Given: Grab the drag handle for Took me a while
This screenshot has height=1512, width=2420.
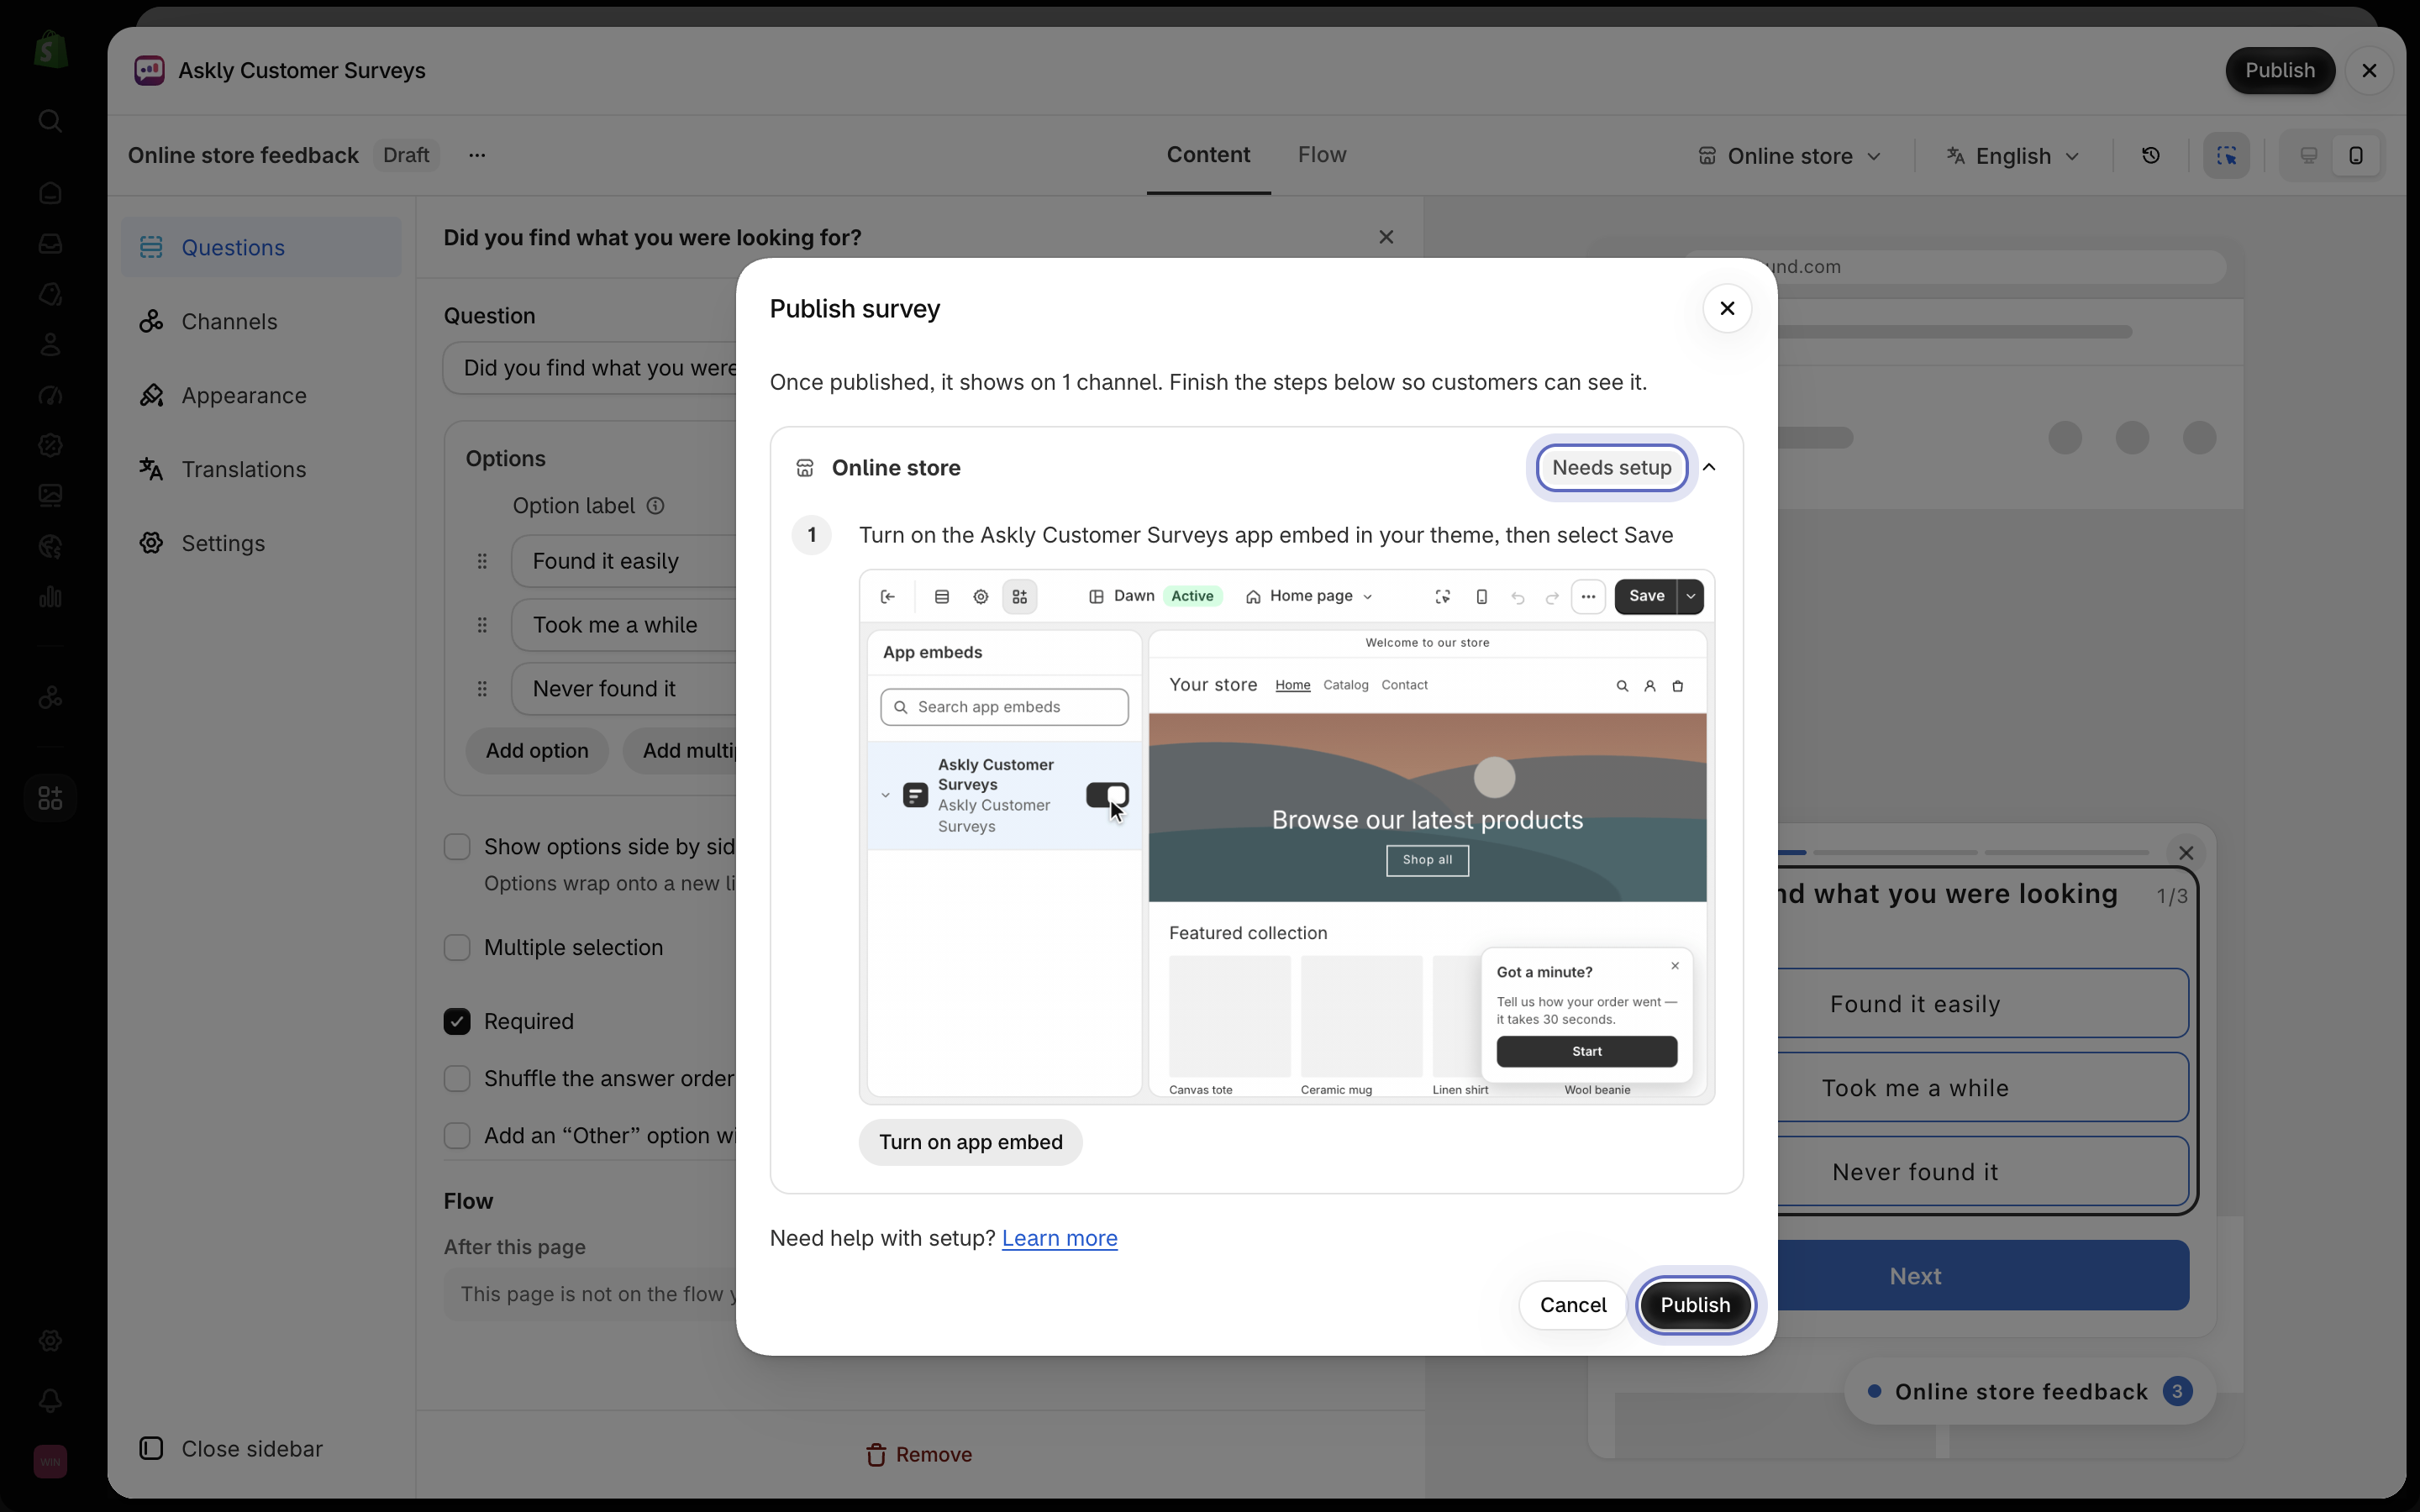Looking at the screenshot, I should [x=482, y=625].
